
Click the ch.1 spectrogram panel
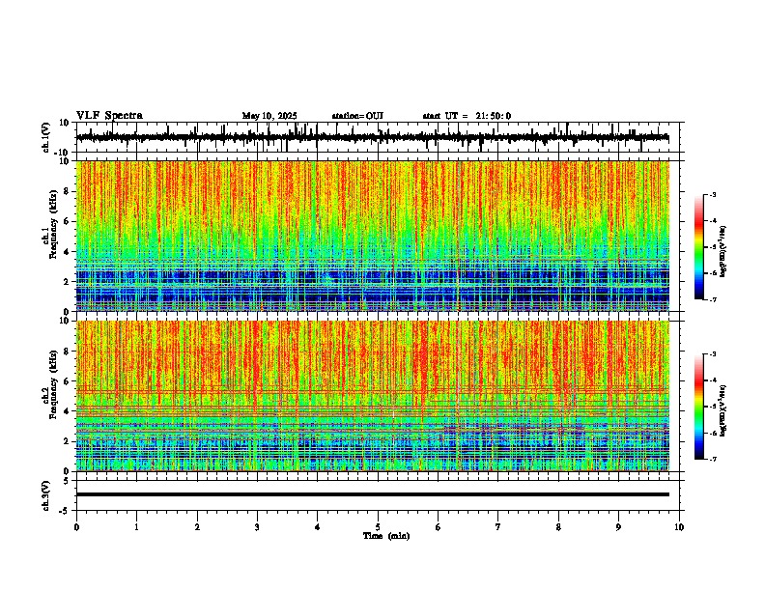372,236
